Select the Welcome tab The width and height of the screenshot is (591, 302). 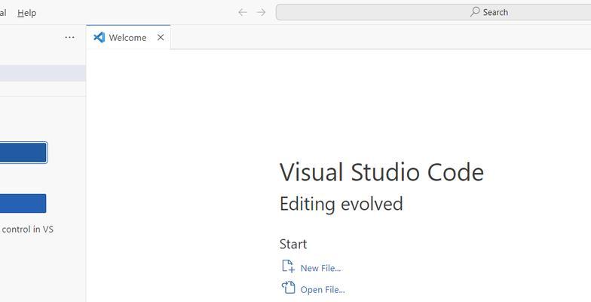click(128, 38)
